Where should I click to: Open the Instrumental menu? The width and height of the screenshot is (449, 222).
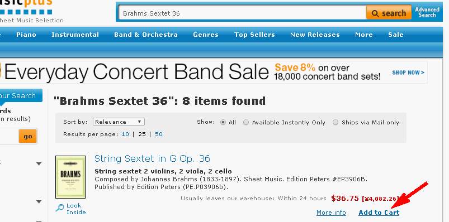75,35
